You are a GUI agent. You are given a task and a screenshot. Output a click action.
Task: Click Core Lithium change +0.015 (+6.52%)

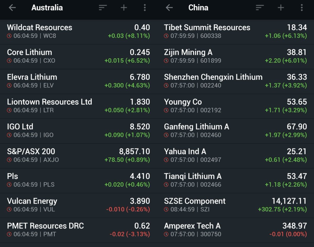[127, 61]
